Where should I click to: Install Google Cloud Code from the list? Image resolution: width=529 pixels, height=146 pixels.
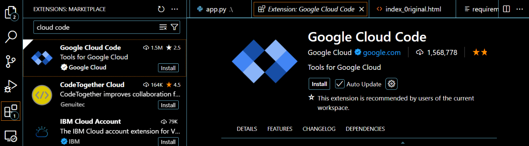(x=168, y=68)
